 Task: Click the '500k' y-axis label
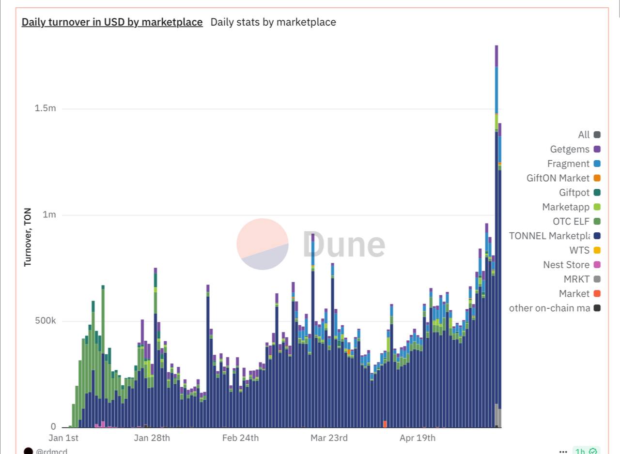[45, 321]
